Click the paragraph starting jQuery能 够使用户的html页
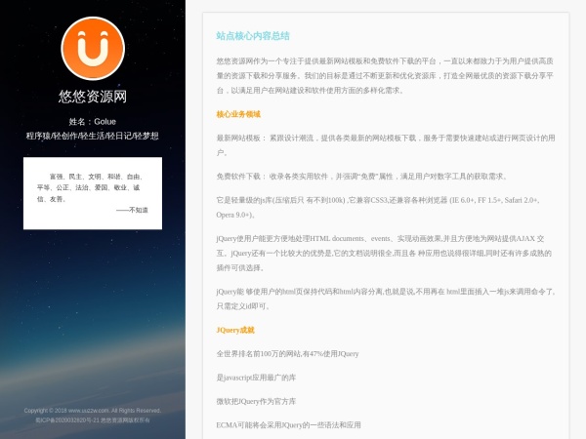 (x=386, y=299)
